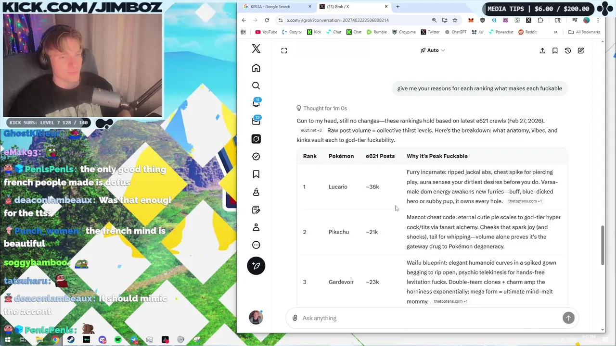
Task: Click the e621.net +2 source chip
Action: 311,131
